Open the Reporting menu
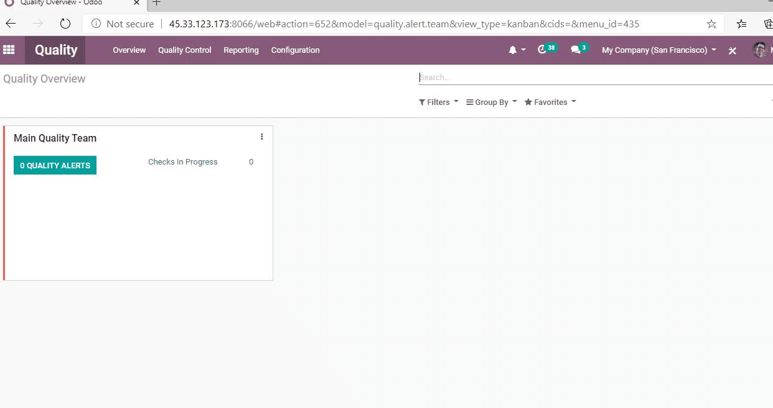This screenshot has height=408, width=773. point(241,50)
